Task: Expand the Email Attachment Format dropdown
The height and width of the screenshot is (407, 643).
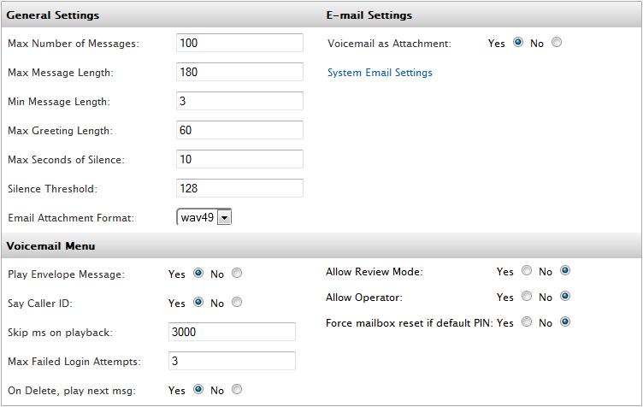Action: (x=204, y=217)
